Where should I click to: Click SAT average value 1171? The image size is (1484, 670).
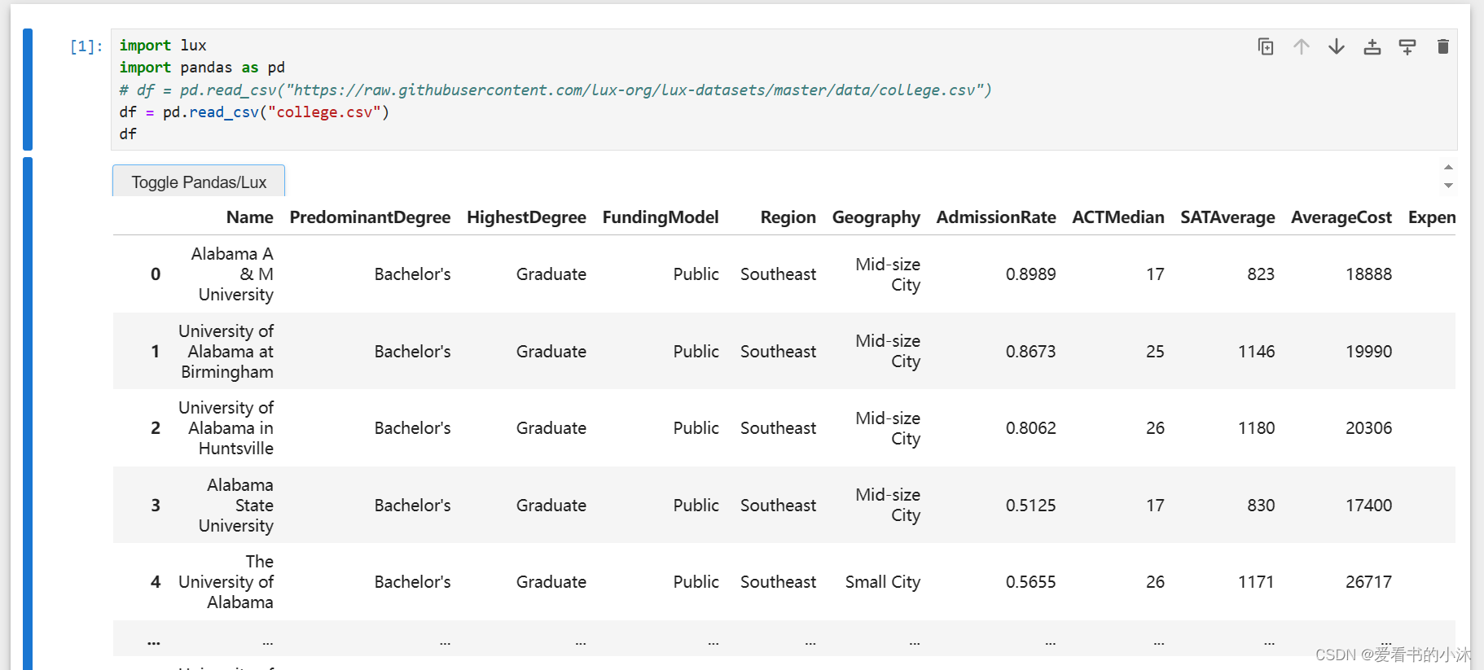click(x=1256, y=582)
